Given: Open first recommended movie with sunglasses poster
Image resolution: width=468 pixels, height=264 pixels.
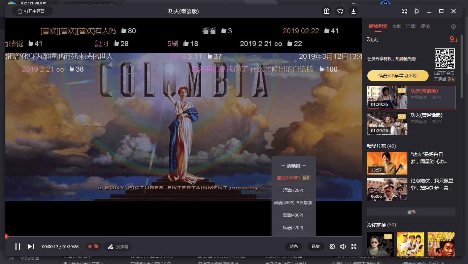Looking at the screenshot, I should pyautogui.click(x=380, y=244).
